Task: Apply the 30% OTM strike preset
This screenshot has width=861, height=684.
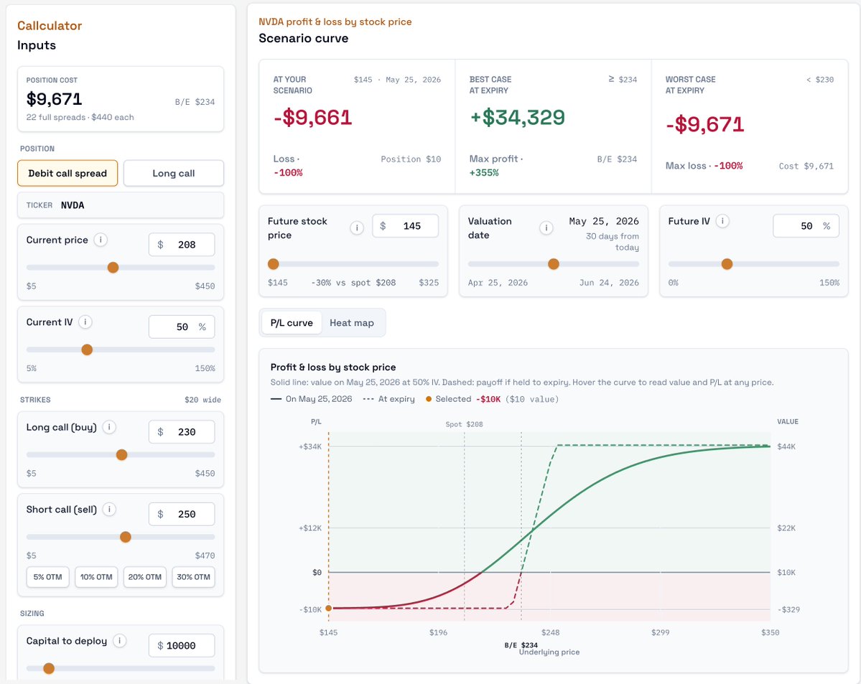Action: 193,577
